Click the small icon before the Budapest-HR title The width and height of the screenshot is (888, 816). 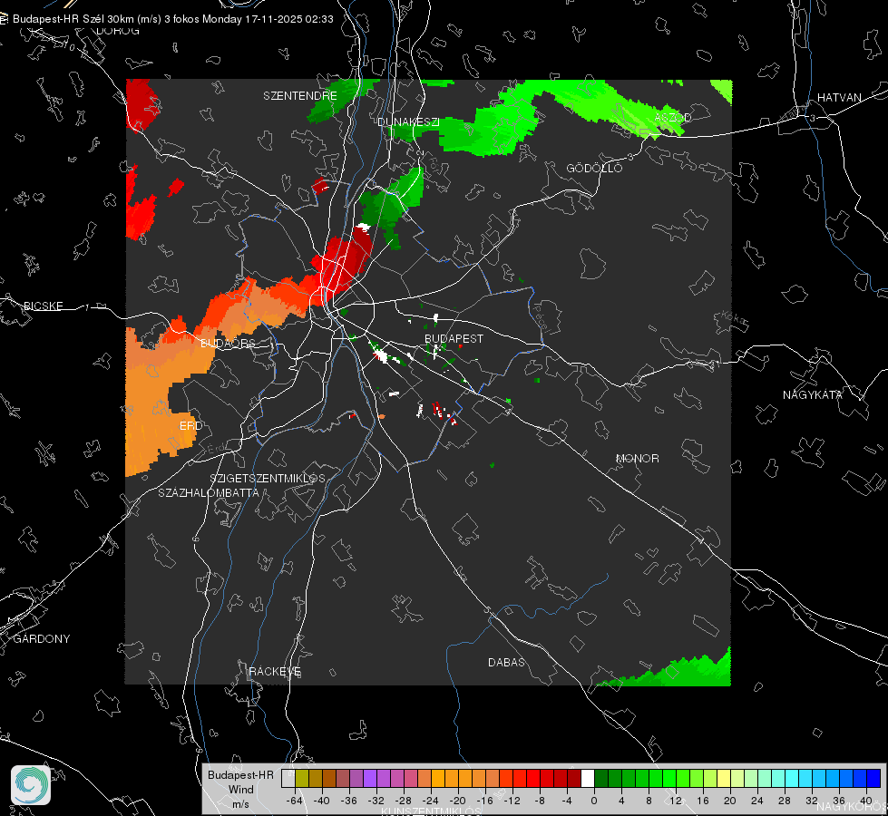[x=4, y=19]
